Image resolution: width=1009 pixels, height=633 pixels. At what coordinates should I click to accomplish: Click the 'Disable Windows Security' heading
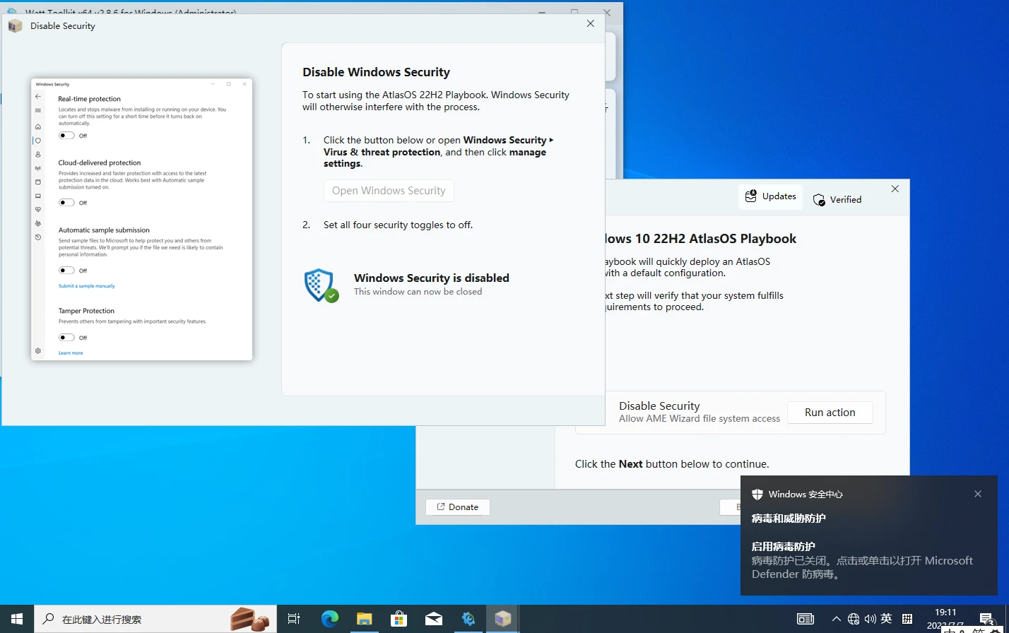(x=376, y=72)
